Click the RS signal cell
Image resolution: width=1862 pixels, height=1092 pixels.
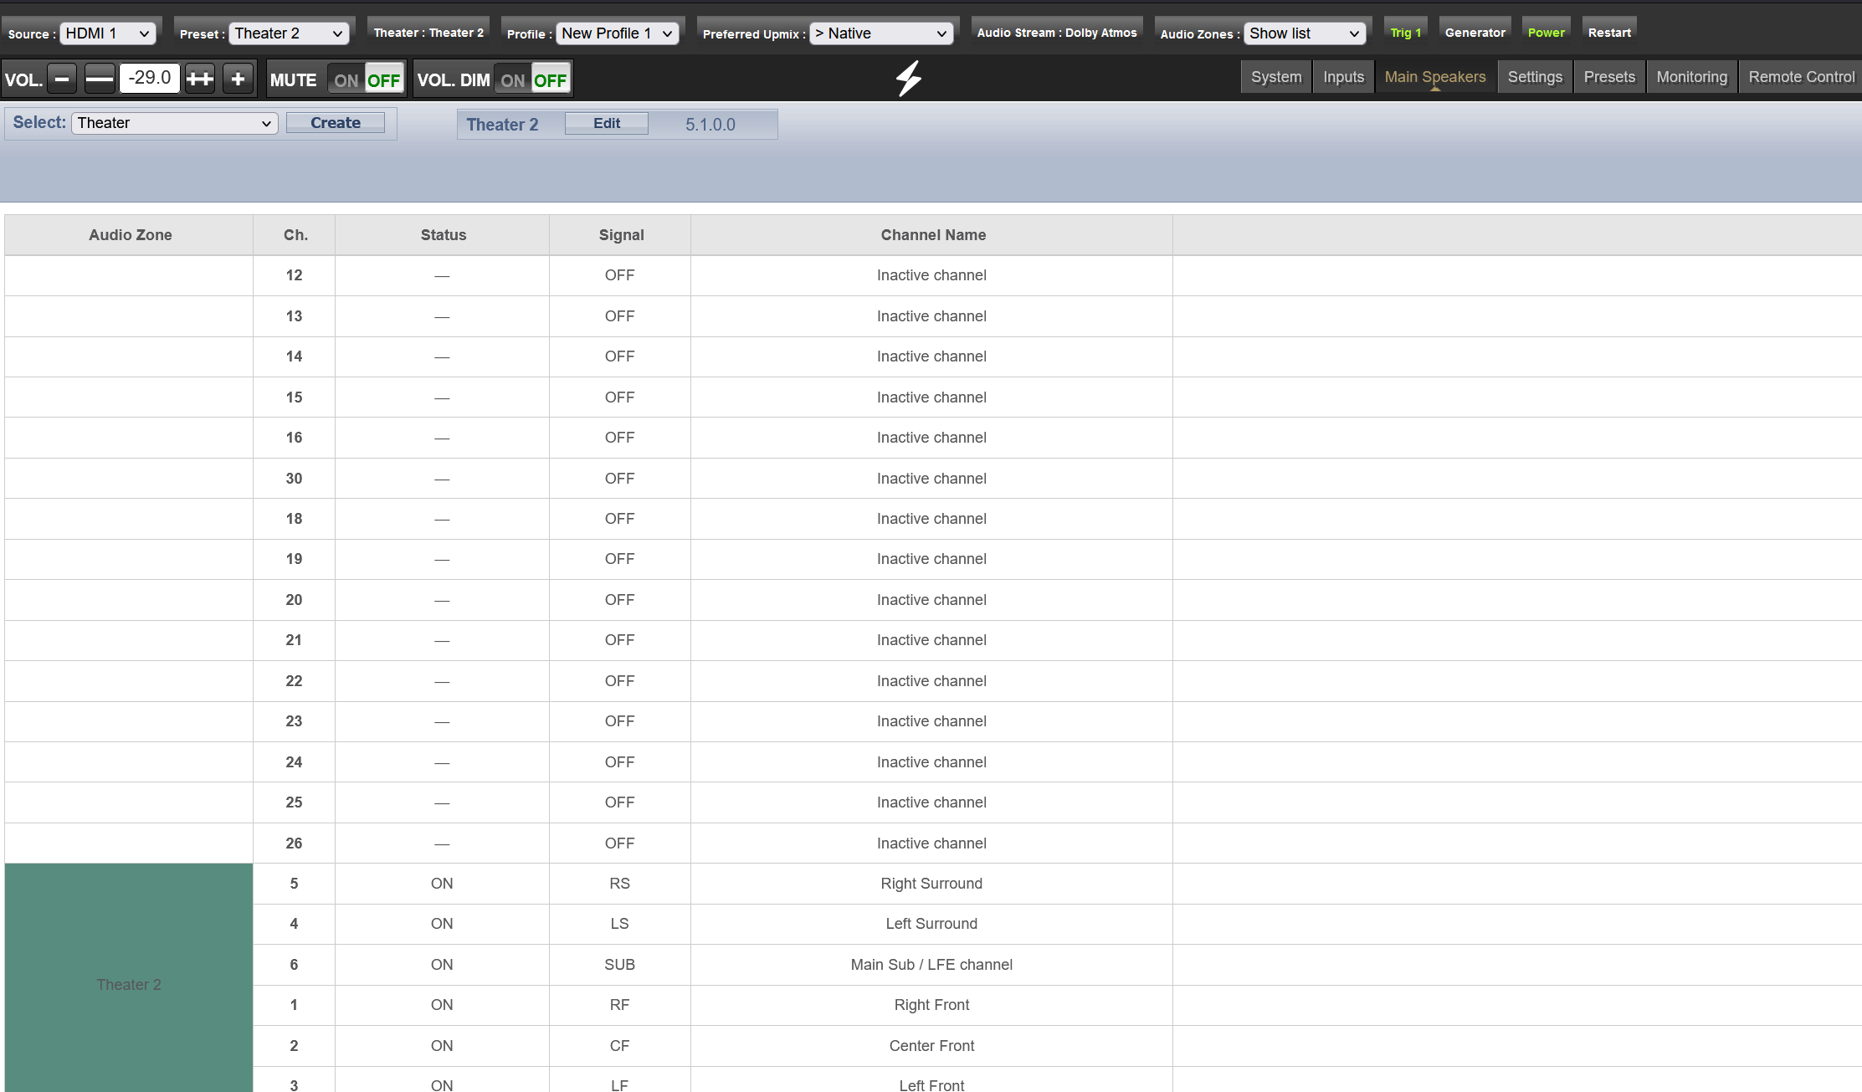[x=620, y=884]
